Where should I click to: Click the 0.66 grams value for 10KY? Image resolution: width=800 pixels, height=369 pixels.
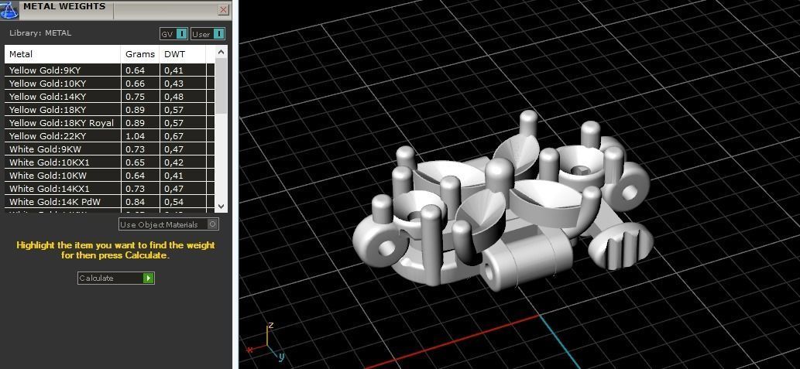(136, 84)
